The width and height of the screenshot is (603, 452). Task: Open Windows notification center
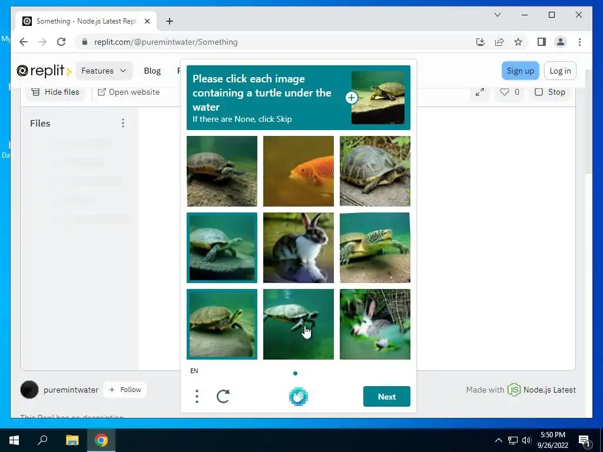point(584,440)
